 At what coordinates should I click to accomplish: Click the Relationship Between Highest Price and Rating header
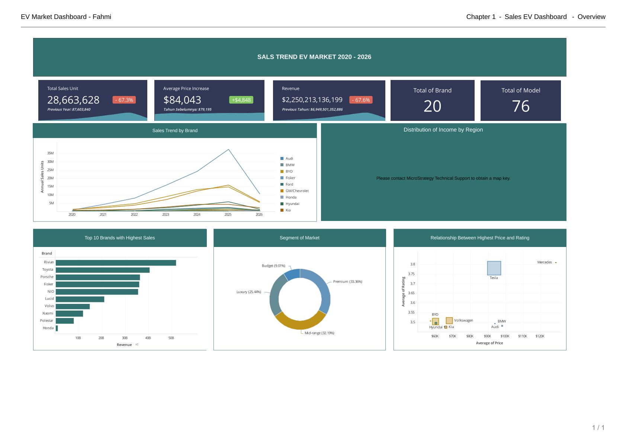coord(480,238)
